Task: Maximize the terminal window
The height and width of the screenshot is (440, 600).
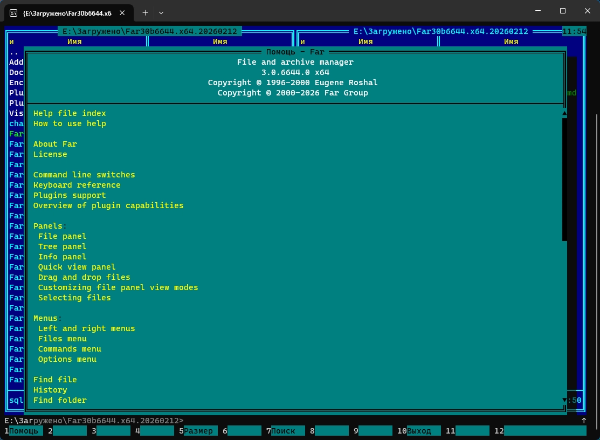Action: (562, 11)
